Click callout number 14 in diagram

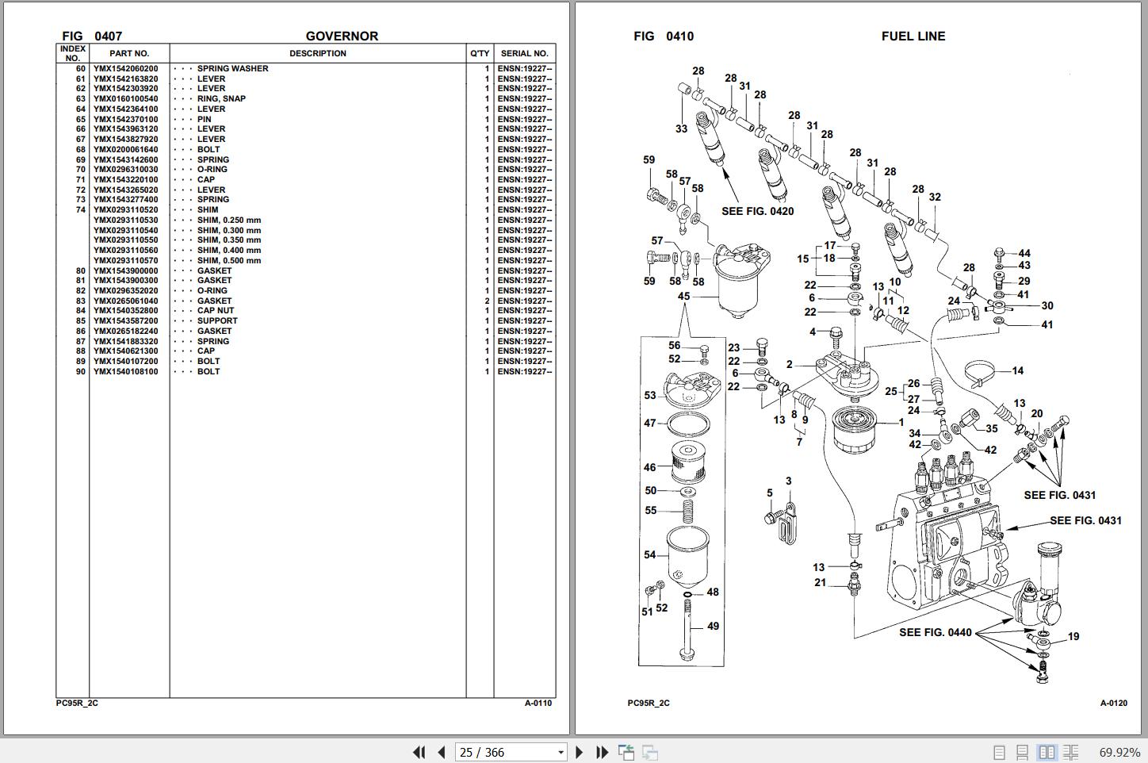click(1018, 370)
